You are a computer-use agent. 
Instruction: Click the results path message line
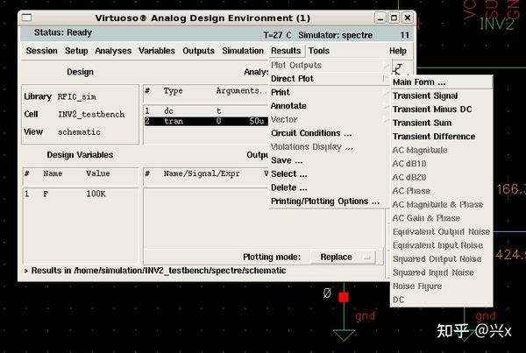(155, 271)
